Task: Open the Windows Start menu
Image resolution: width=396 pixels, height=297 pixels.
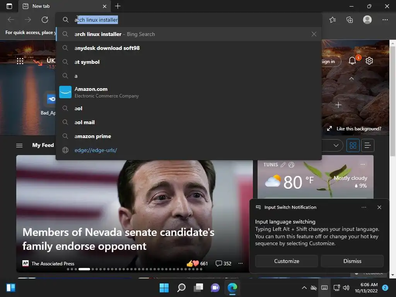Action: click(164, 288)
